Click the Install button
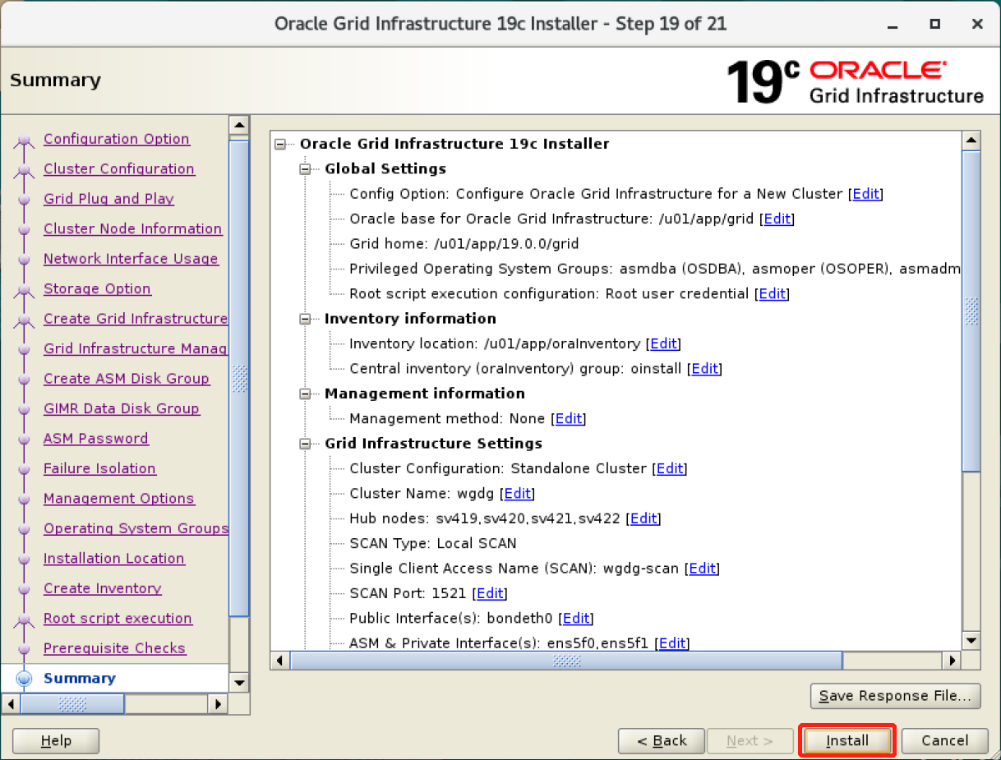This screenshot has height=760, width=1001. (847, 740)
